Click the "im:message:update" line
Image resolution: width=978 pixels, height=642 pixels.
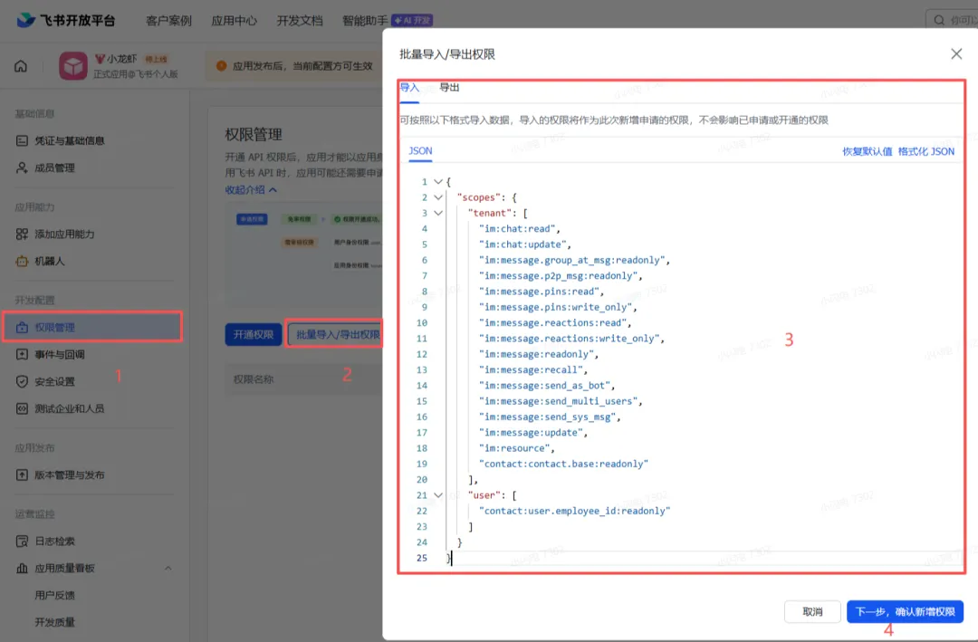533,433
